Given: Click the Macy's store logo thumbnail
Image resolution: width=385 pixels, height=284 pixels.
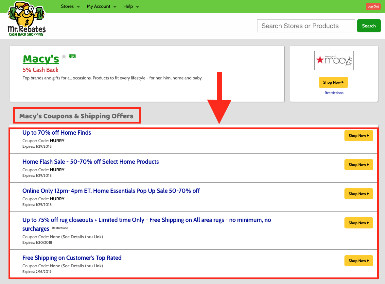Looking at the screenshot, I should tap(334, 60).
